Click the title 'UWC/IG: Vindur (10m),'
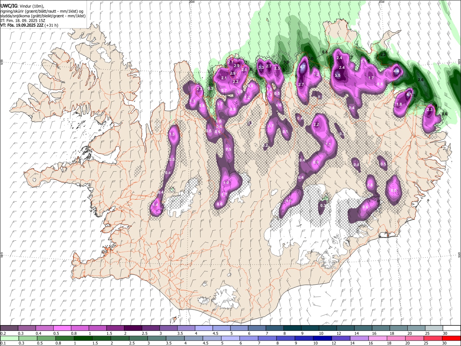The width and height of the screenshot is (461, 346). 22,6
